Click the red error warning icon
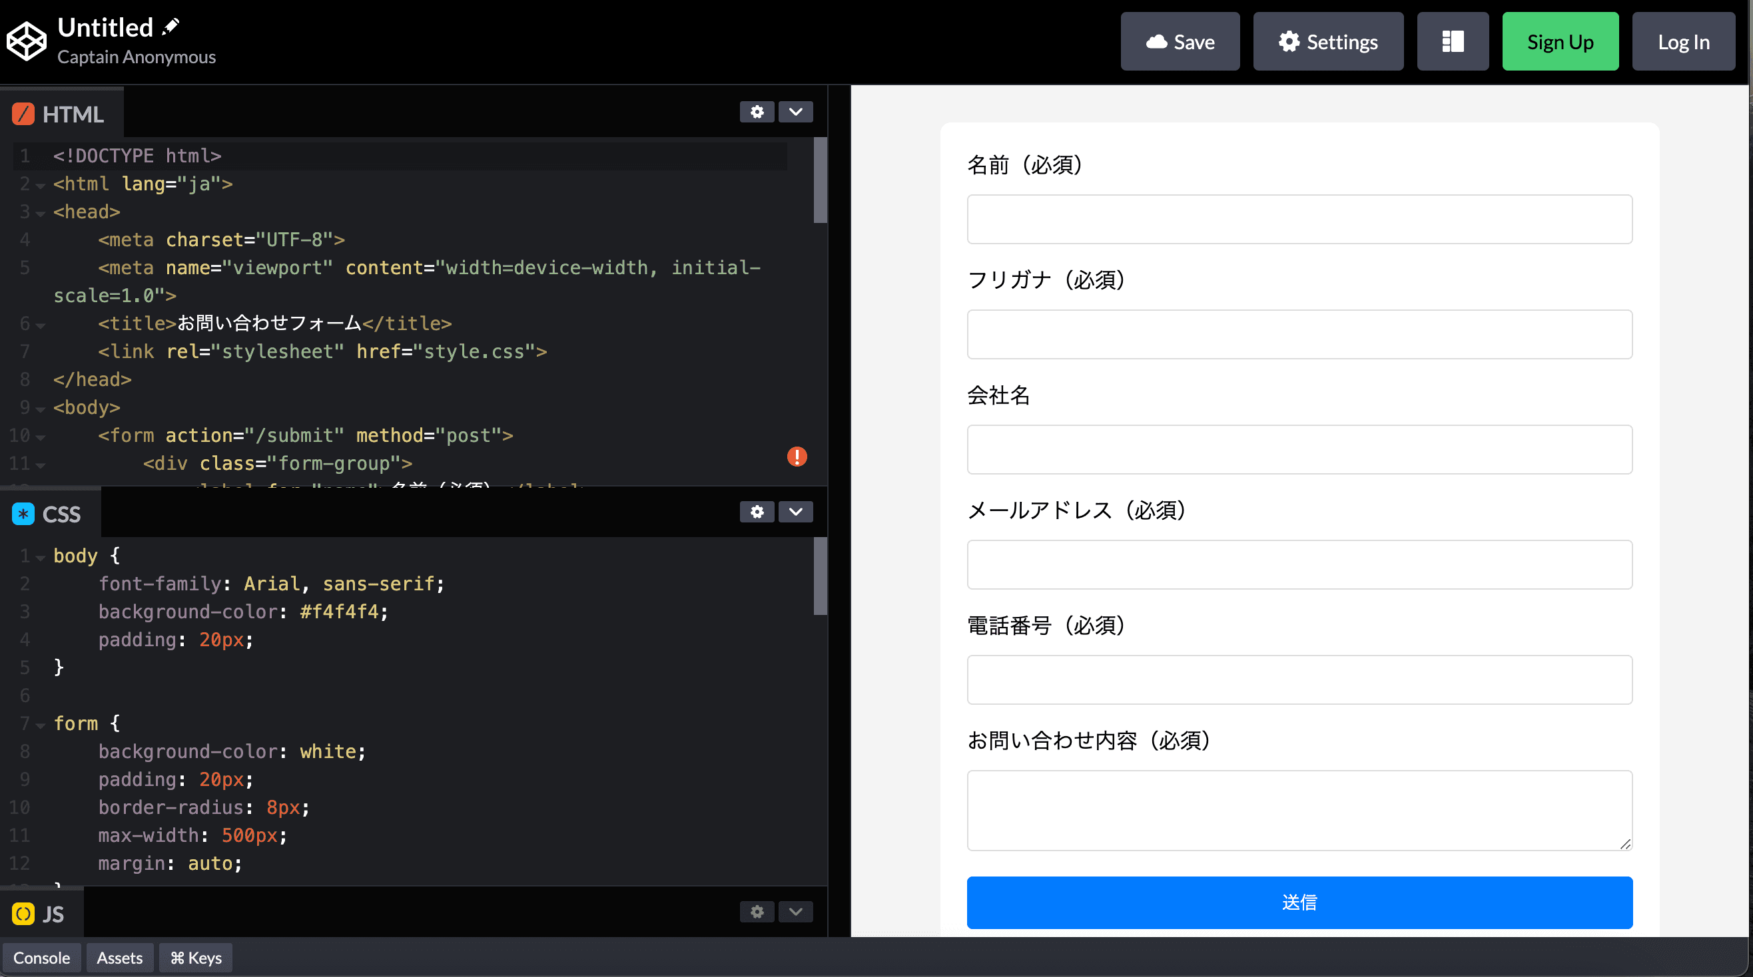Image resolution: width=1753 pixels, height=977 pixels. point(797,456)
